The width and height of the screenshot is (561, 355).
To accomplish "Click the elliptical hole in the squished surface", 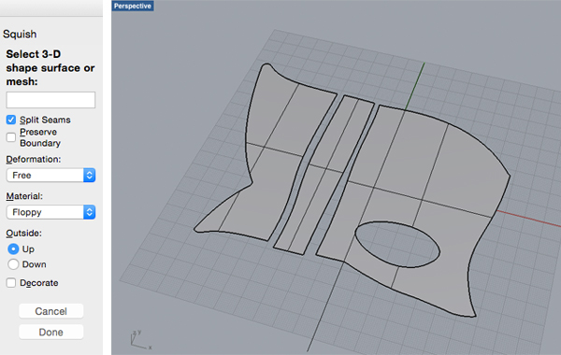I will (397, 244).
